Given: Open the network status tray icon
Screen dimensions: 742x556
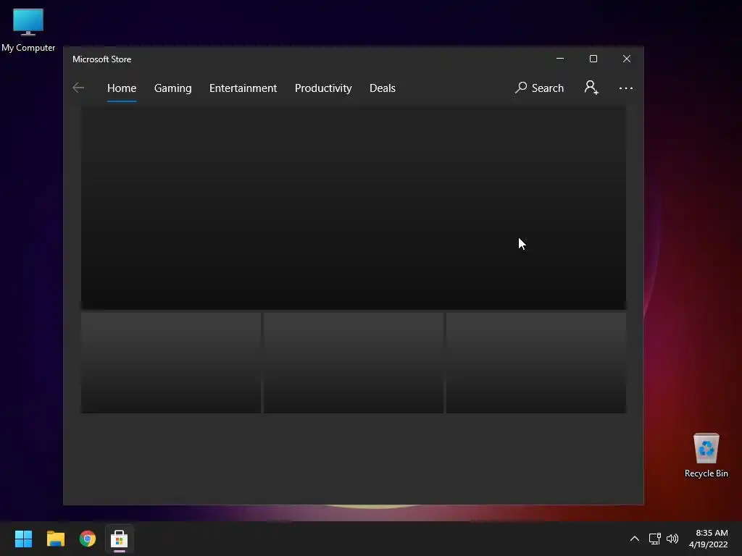Looking at the screenshot, I should [x=654, y=539].
